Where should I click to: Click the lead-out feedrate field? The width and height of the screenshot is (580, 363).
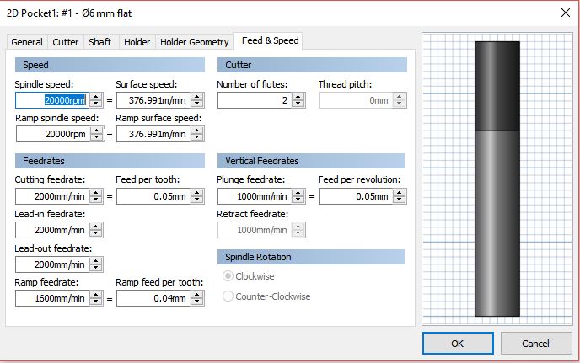51,264
